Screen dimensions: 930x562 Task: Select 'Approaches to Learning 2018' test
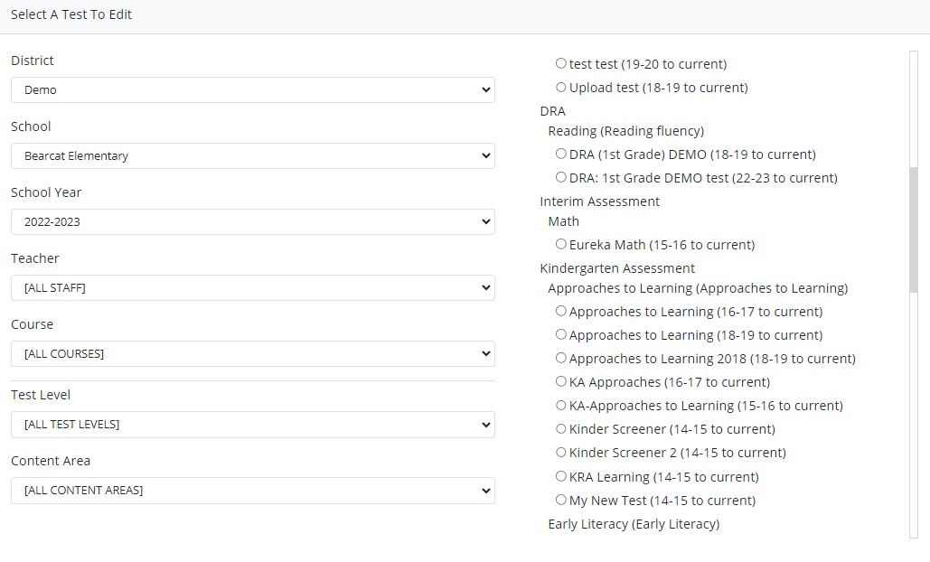point(561,359)
